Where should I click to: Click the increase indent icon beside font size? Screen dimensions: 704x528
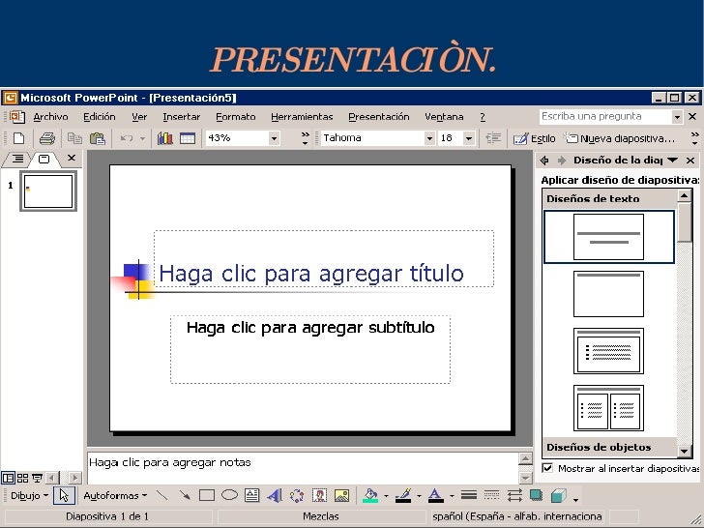click(493, 138)
